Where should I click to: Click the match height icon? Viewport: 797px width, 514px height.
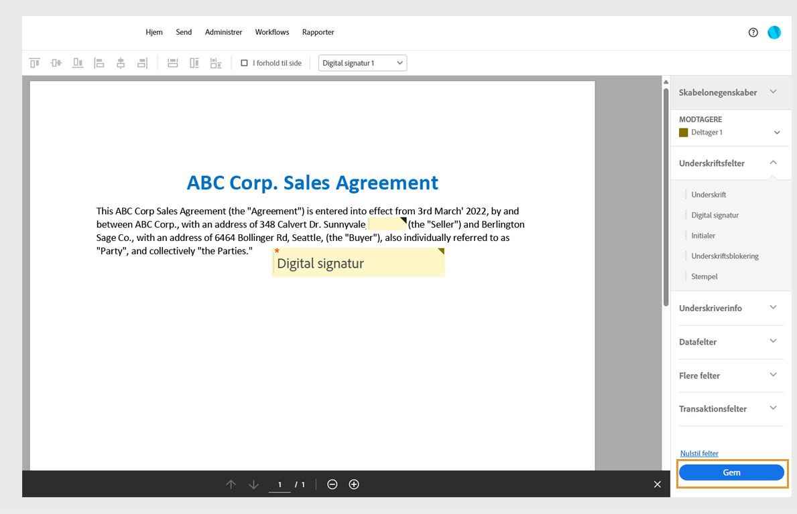tap(194, 63)
